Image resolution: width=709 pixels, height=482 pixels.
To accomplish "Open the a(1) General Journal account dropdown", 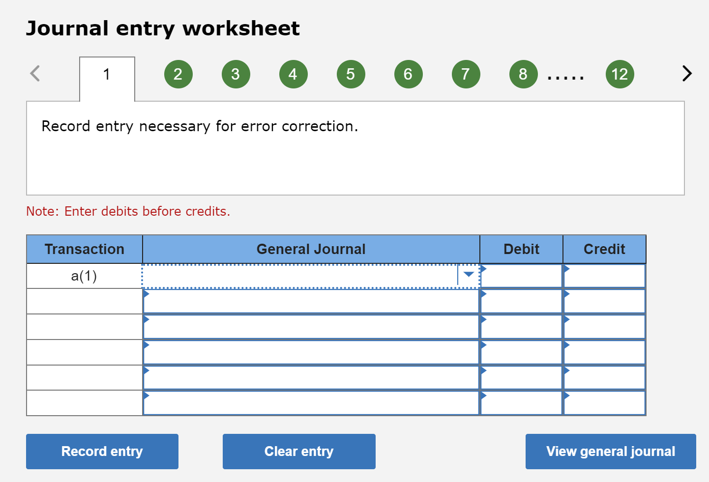I will point(469,275).
